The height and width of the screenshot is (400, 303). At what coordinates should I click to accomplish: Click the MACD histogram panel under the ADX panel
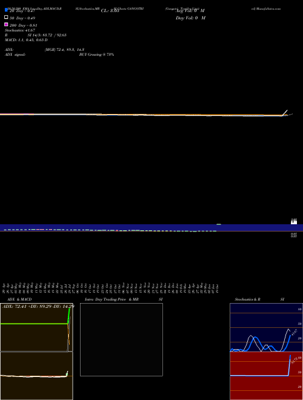[x=36, y=376]
